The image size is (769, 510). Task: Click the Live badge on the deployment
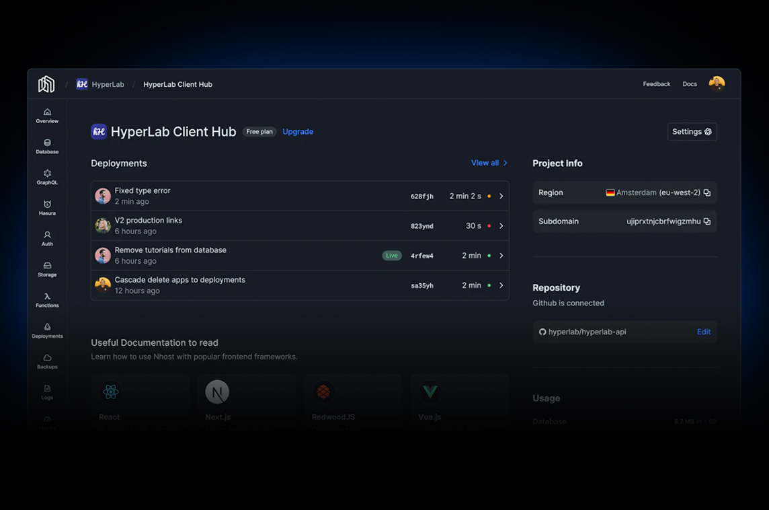[x=392, y=255]
